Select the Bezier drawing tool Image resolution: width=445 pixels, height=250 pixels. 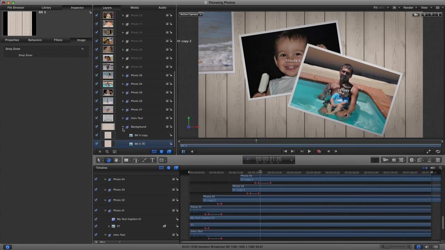pos(135,160)
